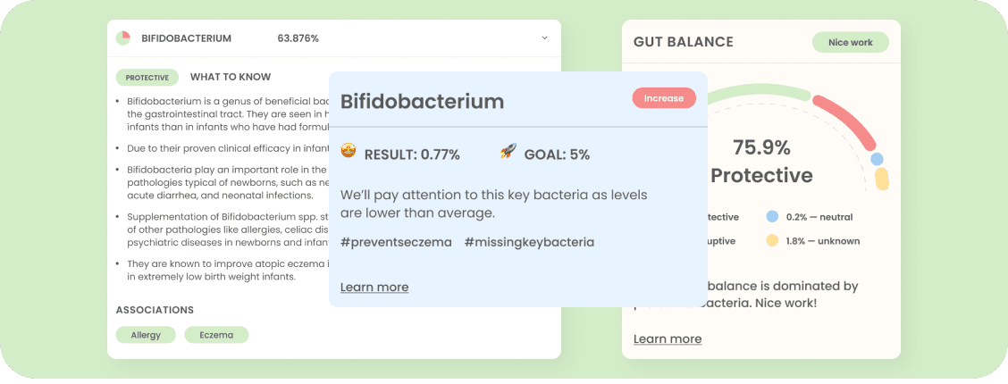Click the pie chart icon beside BIFIDOBACTERIUM
1008x384 pixels.
(123, 38)
